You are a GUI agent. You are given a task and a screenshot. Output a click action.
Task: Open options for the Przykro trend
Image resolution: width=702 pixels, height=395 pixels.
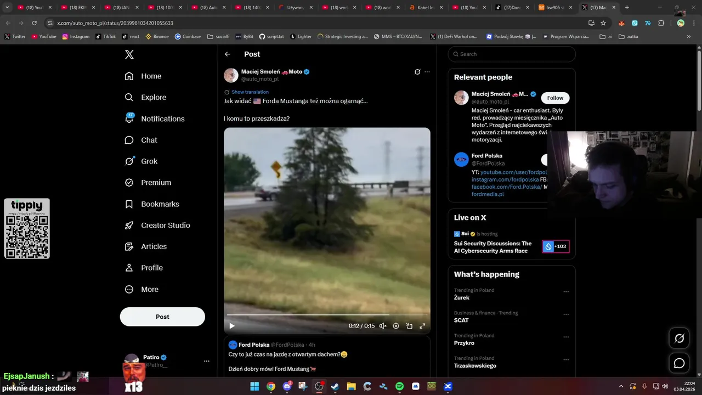point(566,337)
